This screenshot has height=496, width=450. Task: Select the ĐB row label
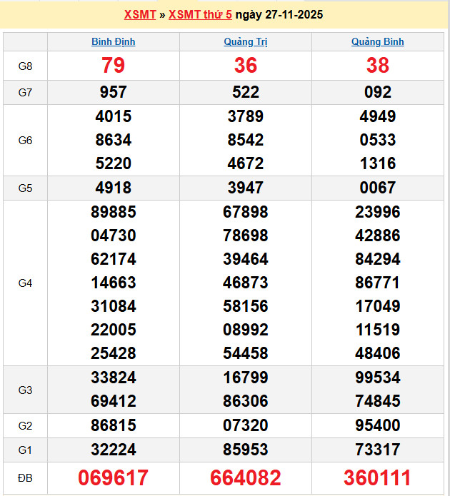(25, 477)
